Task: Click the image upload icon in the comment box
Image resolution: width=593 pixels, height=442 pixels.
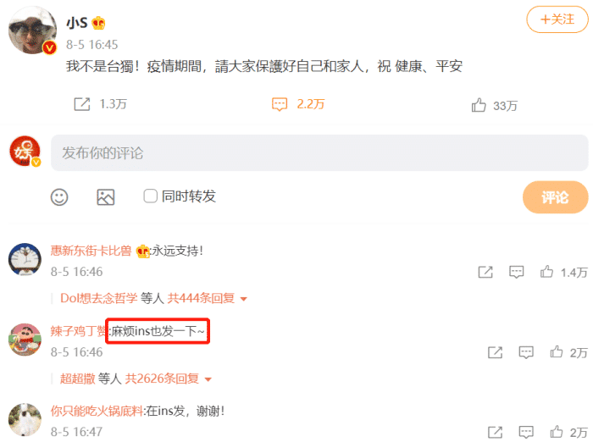Action: pos(106,197)
